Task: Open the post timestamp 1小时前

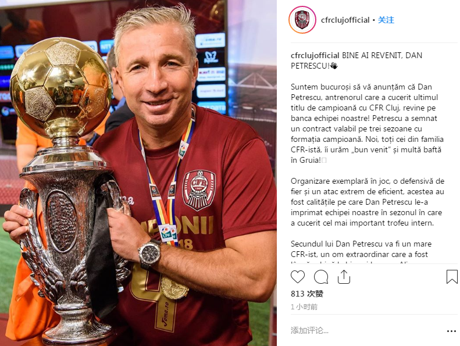Action: 304,307
